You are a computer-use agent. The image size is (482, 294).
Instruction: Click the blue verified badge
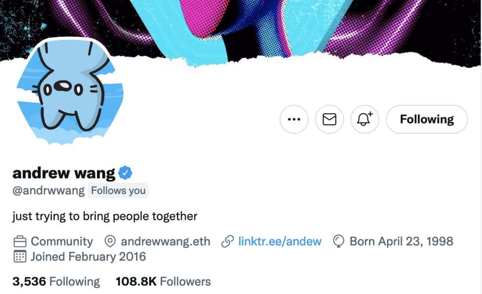pyautogui.click(x=125, y=173)
